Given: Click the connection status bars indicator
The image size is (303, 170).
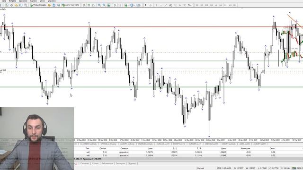Looking at the screenshot, I should 294,168.
